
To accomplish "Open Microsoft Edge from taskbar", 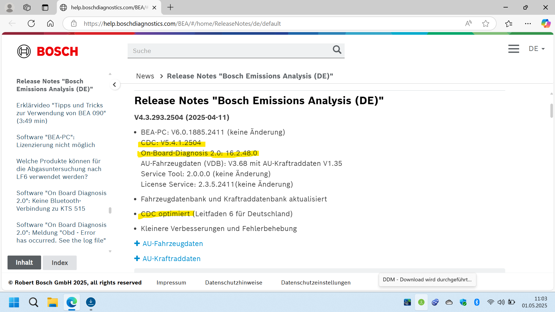I will point(72,302).
